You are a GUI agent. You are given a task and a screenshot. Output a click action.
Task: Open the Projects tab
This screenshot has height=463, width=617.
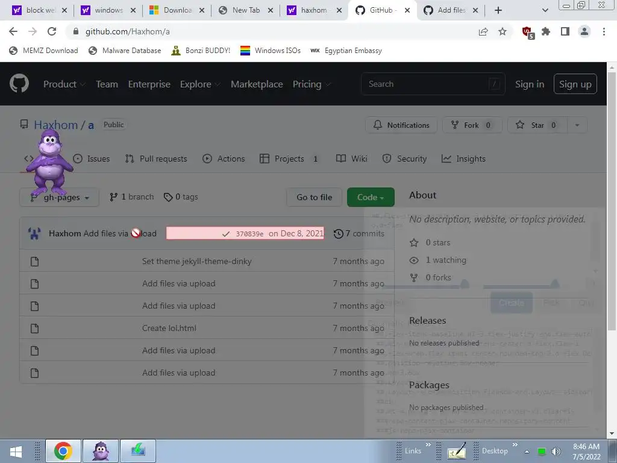pyautogui.click(x=289, y=159)
